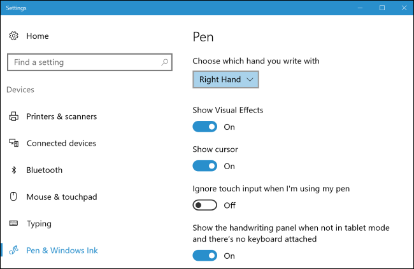Go to the Home link
The image size is (414, 269).
[38, 36]
